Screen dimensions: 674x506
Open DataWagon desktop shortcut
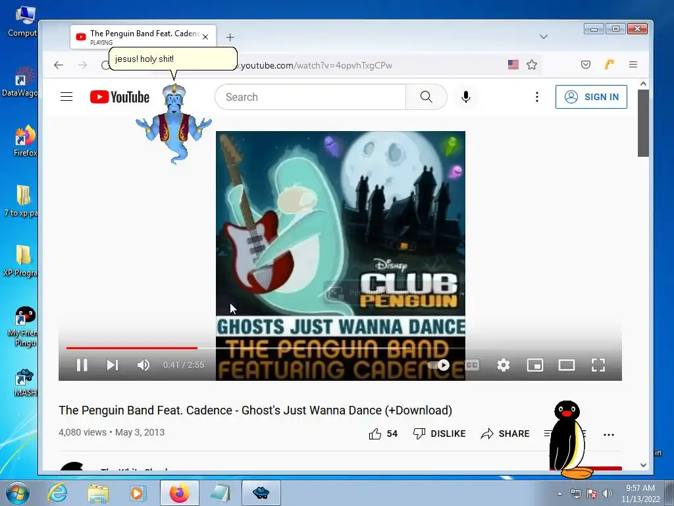(20, 82)
